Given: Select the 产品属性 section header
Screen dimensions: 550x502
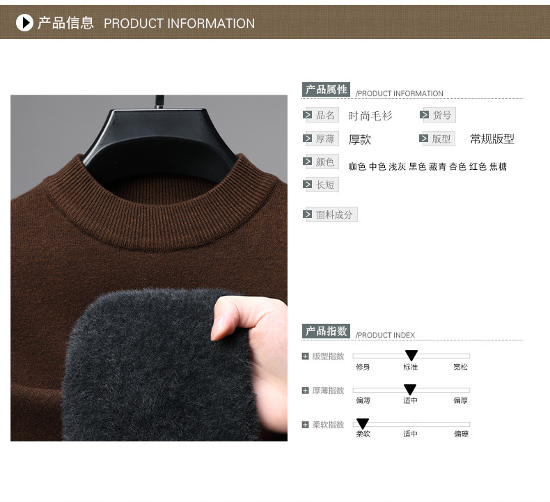Looking at the screenshot, I should tap(326, 89).
